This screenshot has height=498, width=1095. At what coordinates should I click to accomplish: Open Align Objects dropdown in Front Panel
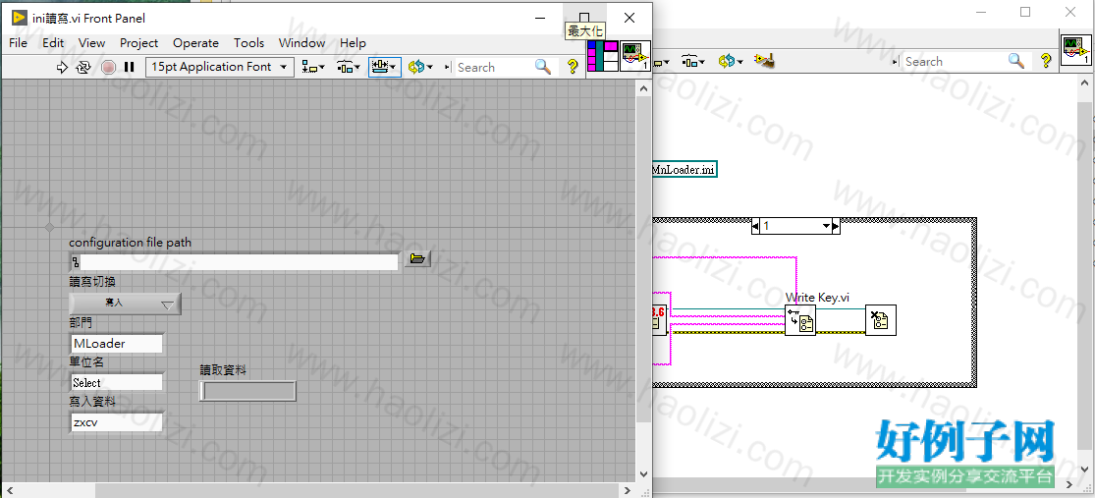313,67
